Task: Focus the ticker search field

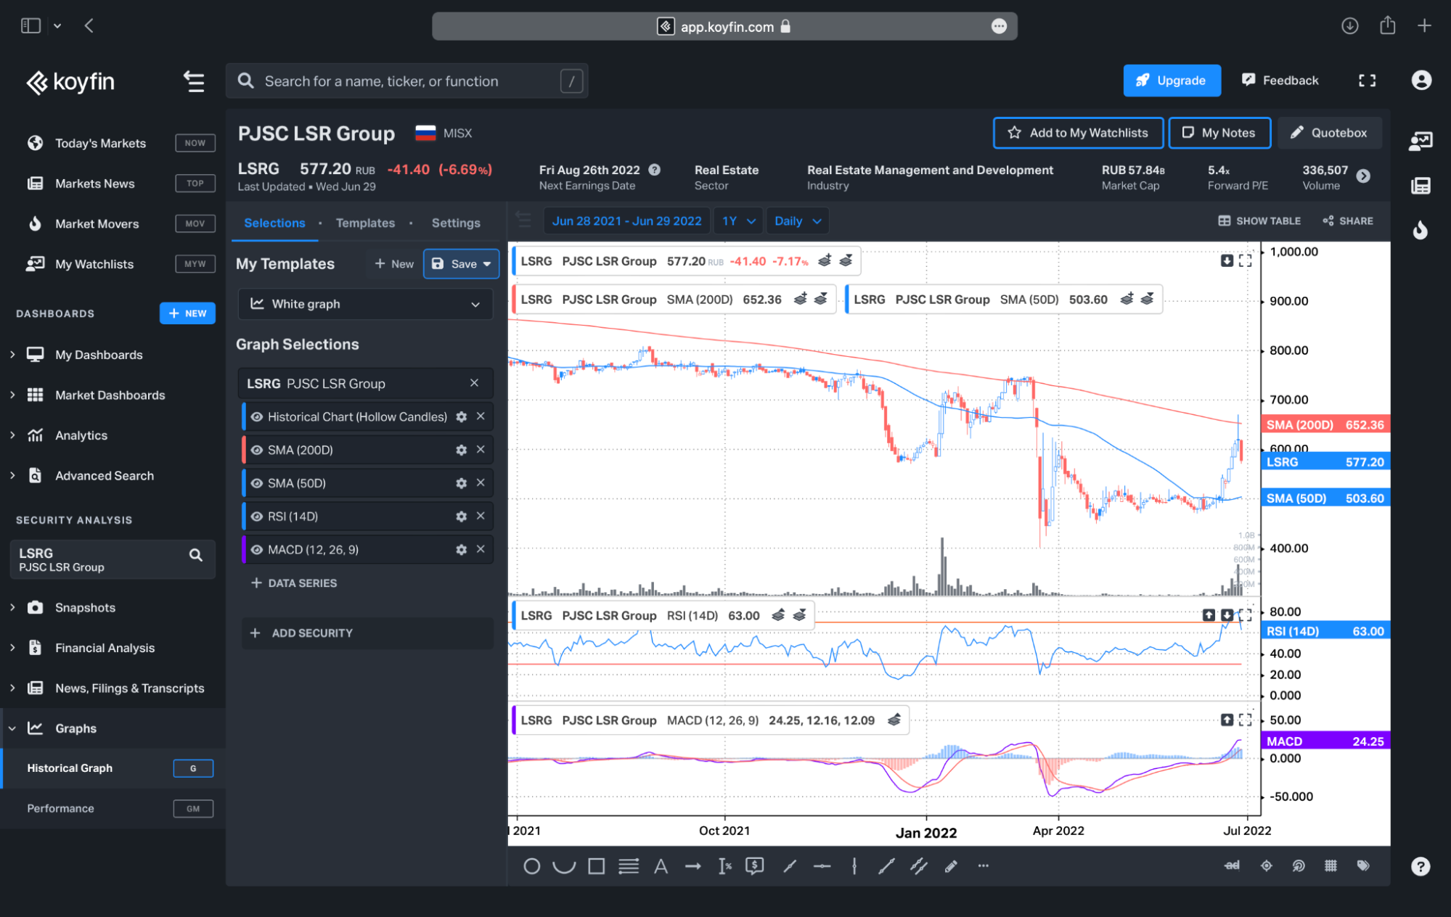Action: tap(406, 81)
